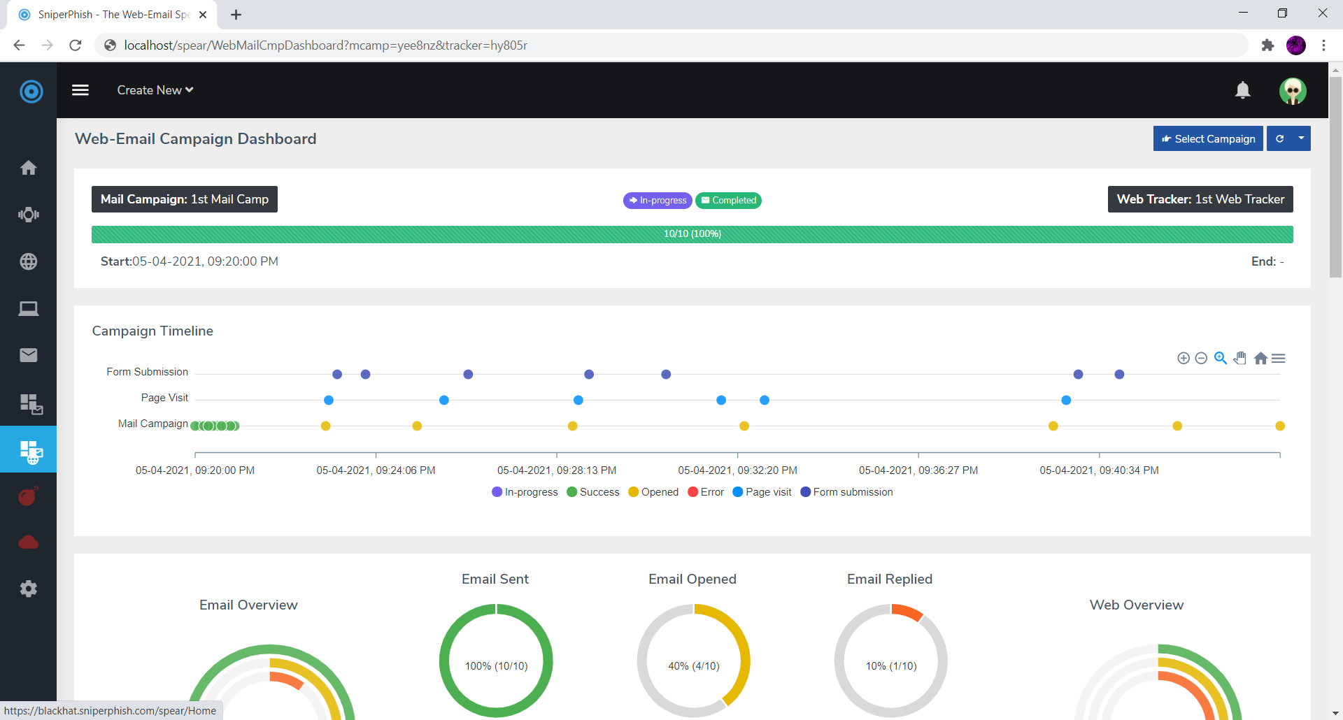Toggle the Page visit legend series
This screenshot has width=1343, height=720.
tap(762, 492)
